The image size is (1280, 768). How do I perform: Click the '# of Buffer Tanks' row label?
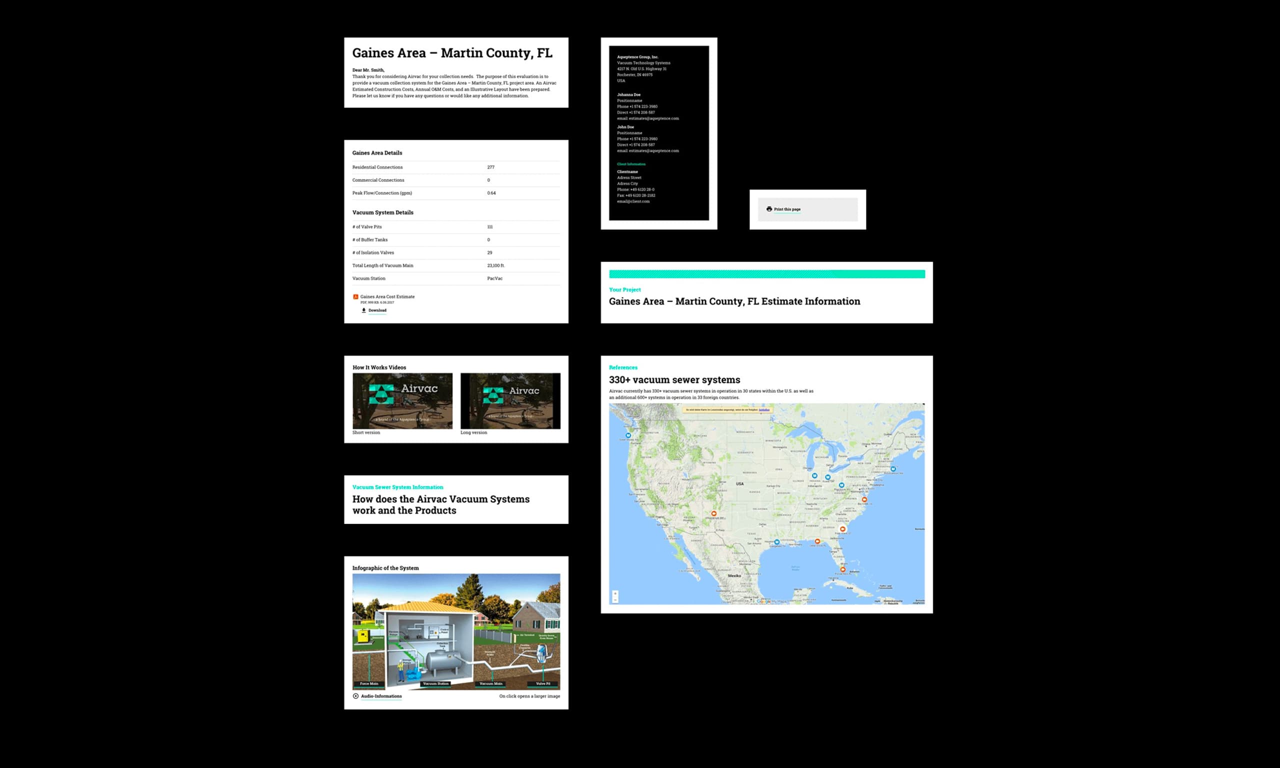coord(370,239)
